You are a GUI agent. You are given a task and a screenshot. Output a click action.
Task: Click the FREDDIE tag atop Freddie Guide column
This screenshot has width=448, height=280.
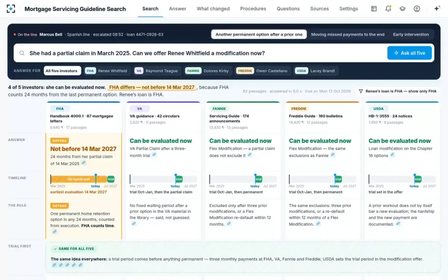point(299,109)
